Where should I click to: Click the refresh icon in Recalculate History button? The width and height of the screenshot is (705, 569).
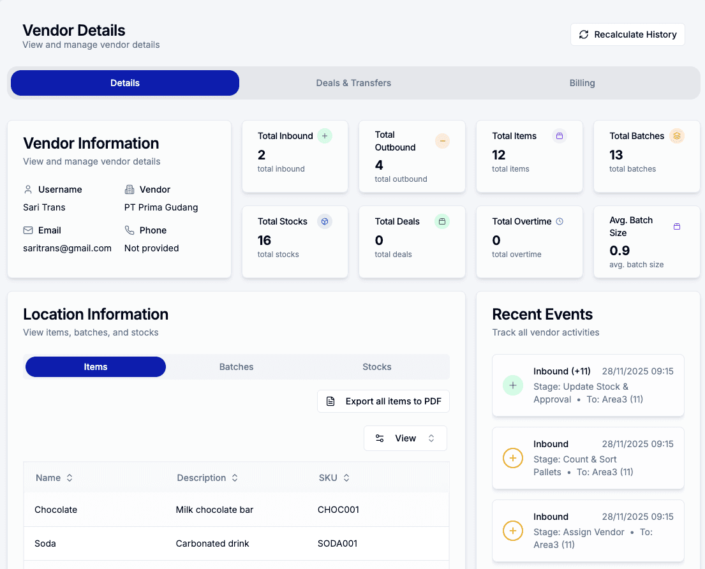[x=584, y=34]
